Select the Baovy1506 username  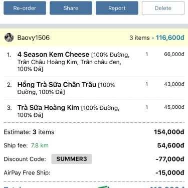[x=34, y=38]
